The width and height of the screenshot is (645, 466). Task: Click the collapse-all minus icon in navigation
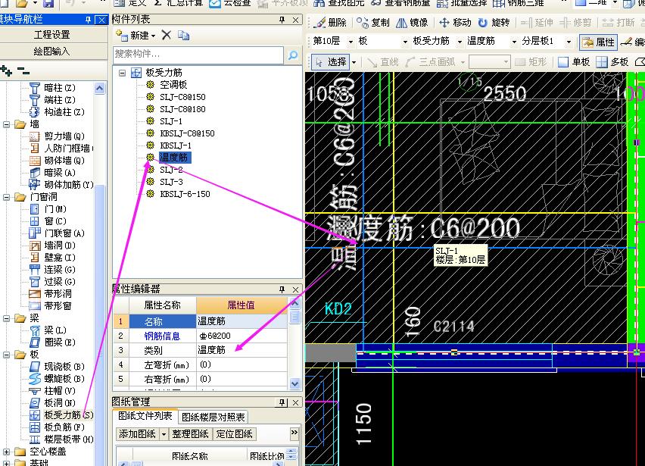[23, 70]
